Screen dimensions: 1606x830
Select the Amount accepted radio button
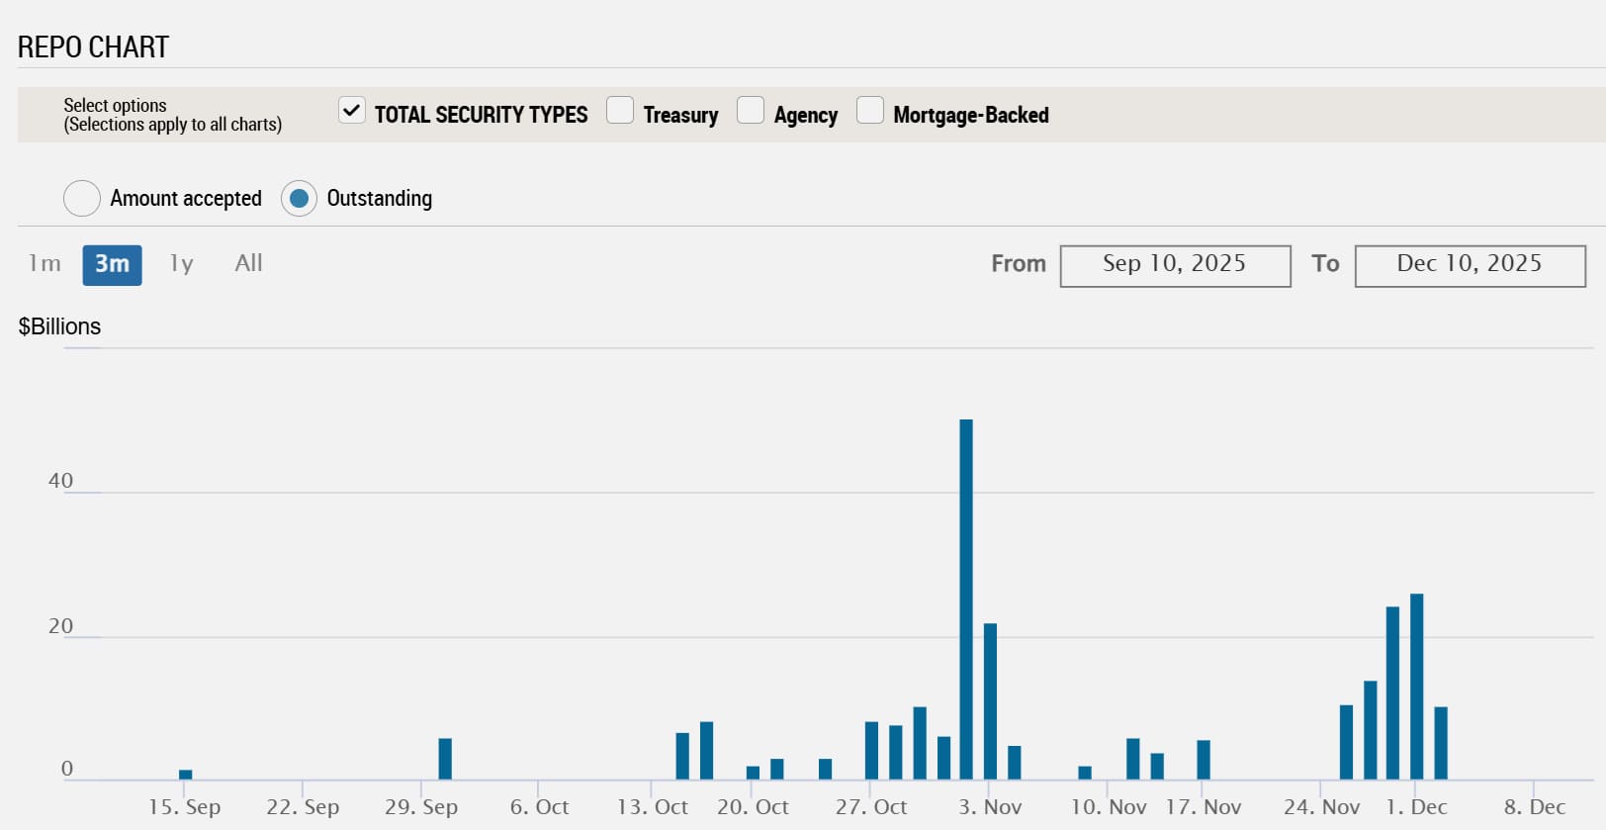(x=82, y=198)
